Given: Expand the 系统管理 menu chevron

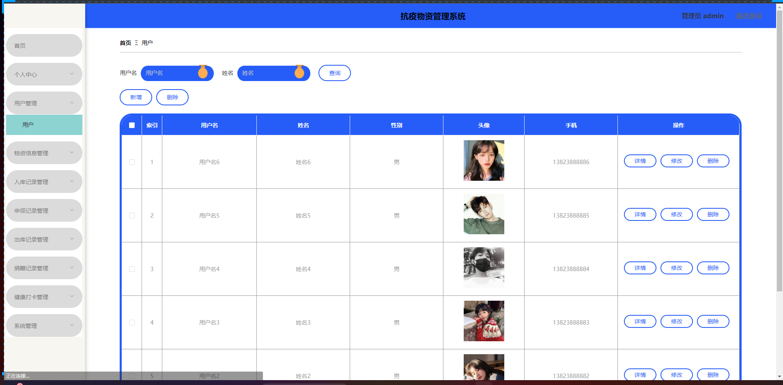Looking at the screenshot, I should coord(72,325).
